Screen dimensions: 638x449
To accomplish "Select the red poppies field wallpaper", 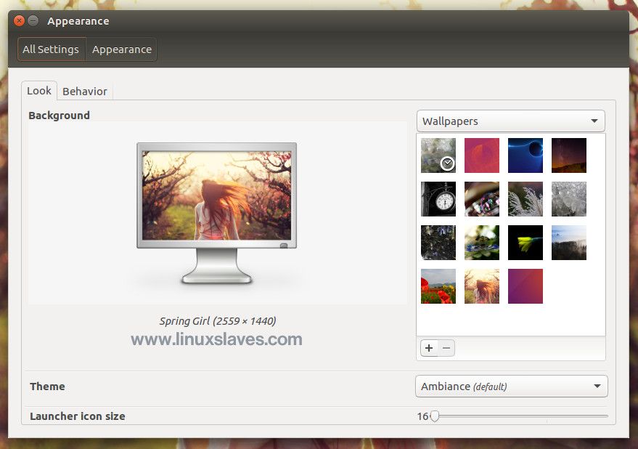I will point(438,286).
